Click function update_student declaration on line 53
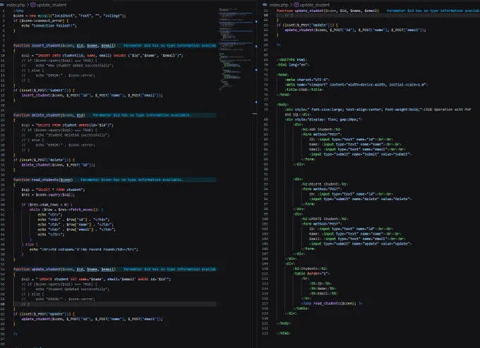 pyautogui.click(x=64, y=269)
